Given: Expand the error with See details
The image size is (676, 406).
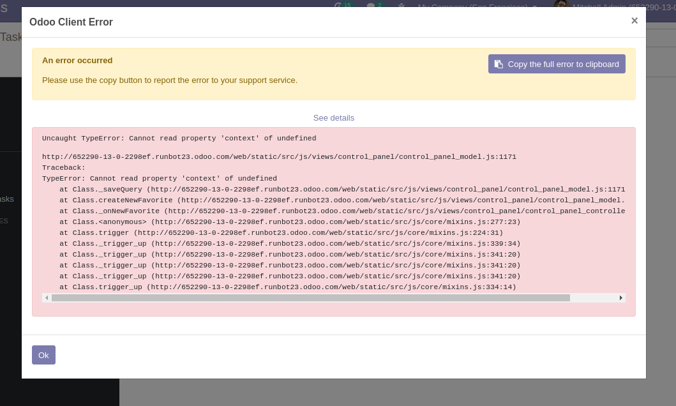Looking at the screenshot, I should (334, 117).
